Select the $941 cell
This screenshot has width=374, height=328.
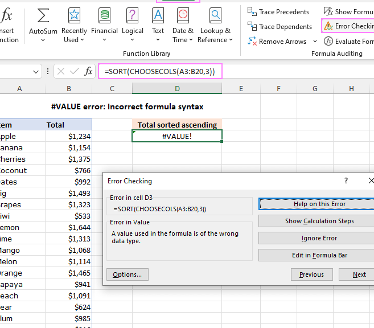coord(69,285)
